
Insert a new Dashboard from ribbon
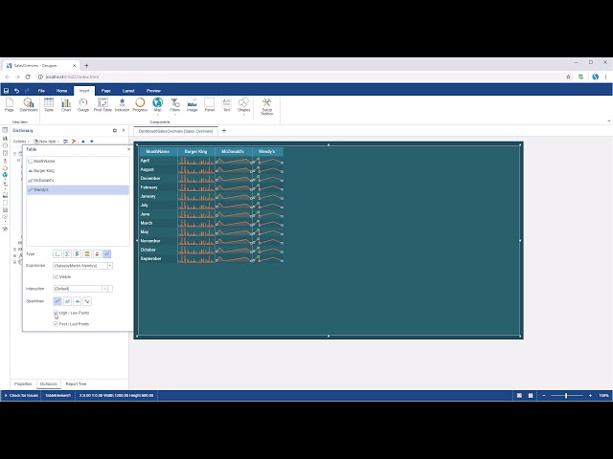click(29, 105)
